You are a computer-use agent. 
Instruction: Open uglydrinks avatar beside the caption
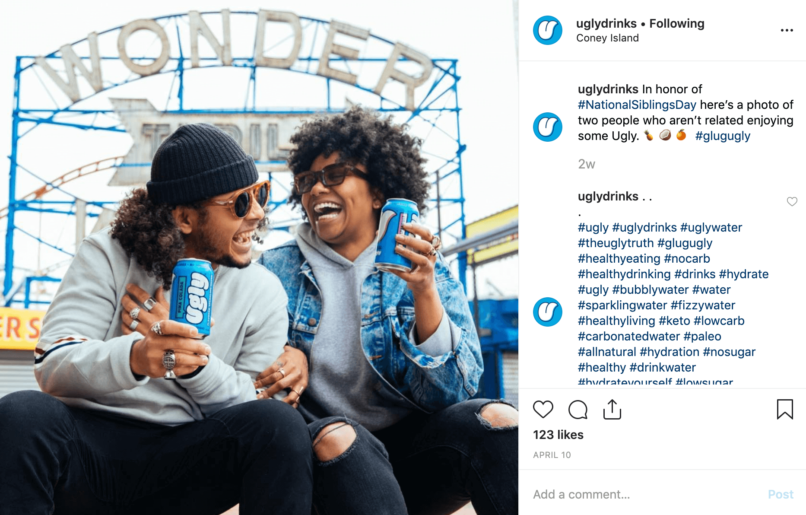coord(547,127)
